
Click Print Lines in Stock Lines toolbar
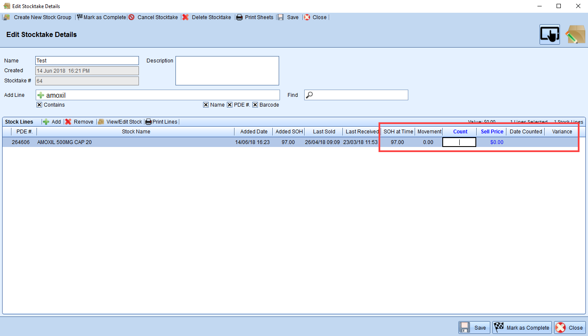[x=161, y=122]
